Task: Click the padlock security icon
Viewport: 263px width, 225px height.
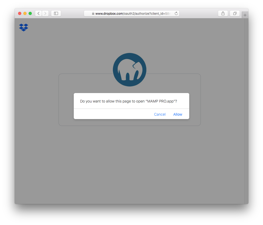Action: tap(93, 13)
